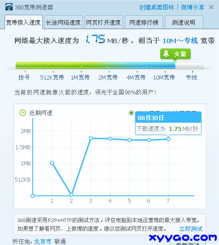Viewport: 219px width, 245px height.
Task: Select chart data point for day 7
Action: coord(168,139)
